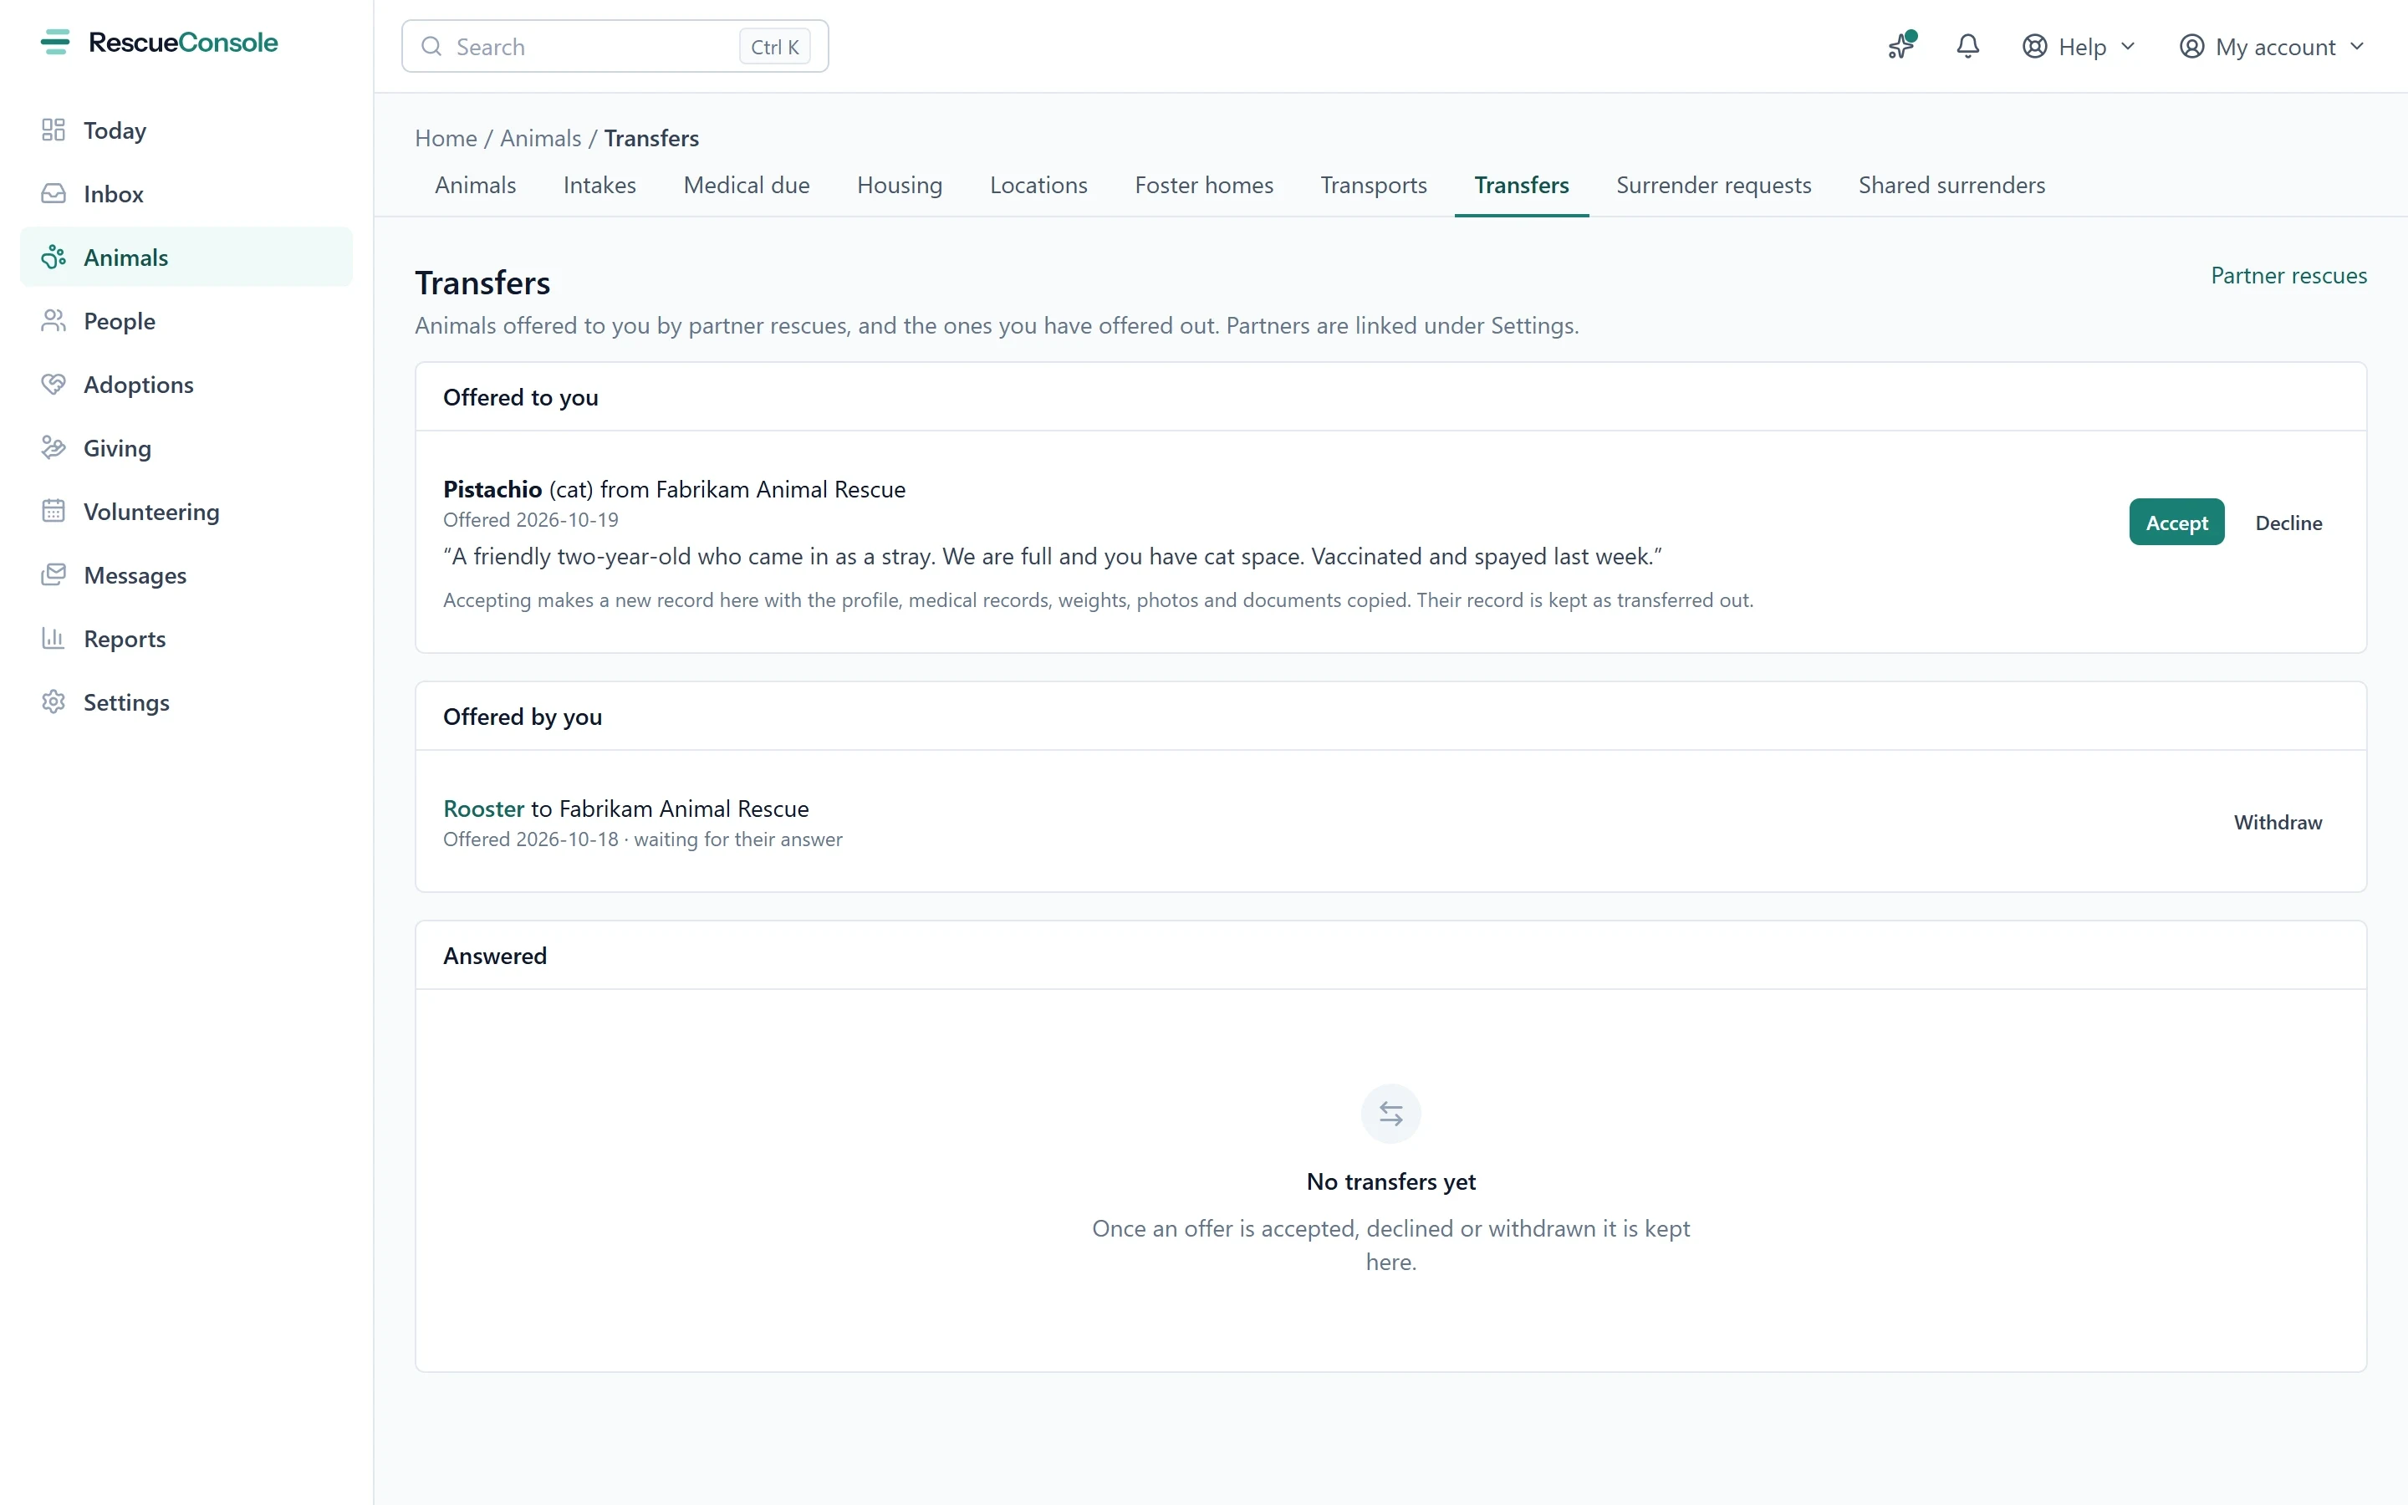2408x1505 pixels.
Task: Open Reports in the sidebar
Action: 186,638
